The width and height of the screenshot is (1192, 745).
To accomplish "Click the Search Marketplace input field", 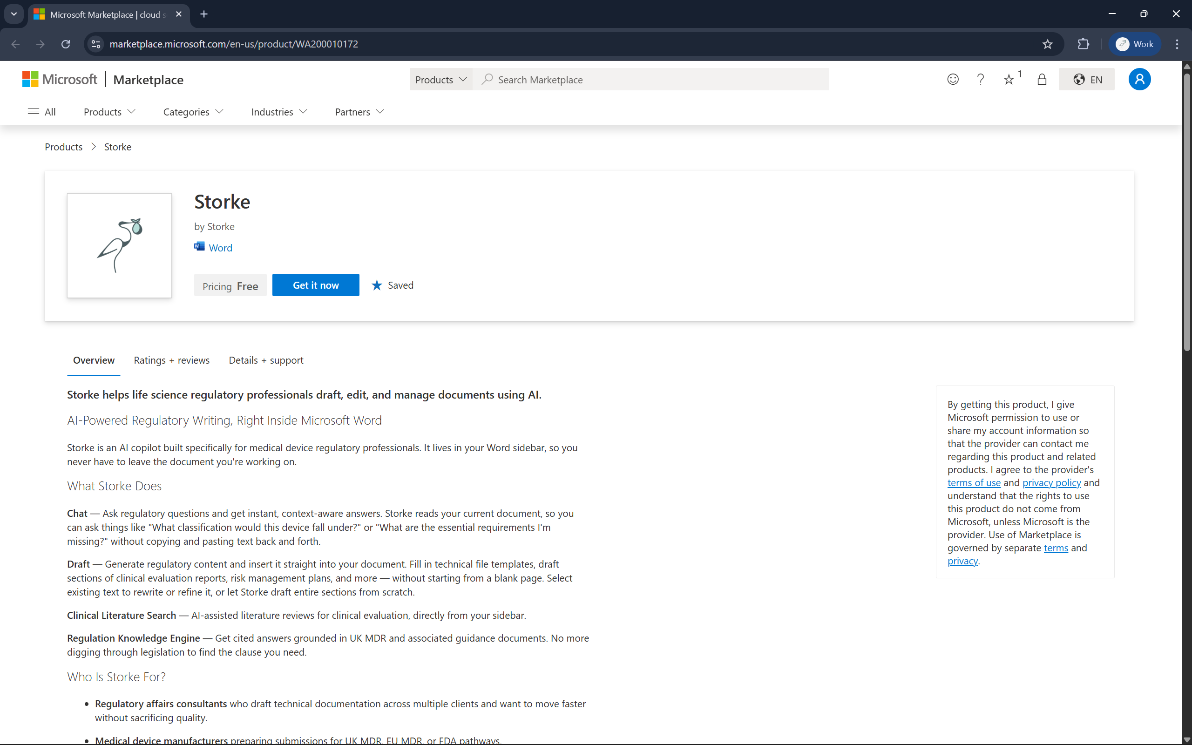I will click(x=655, y=79).
